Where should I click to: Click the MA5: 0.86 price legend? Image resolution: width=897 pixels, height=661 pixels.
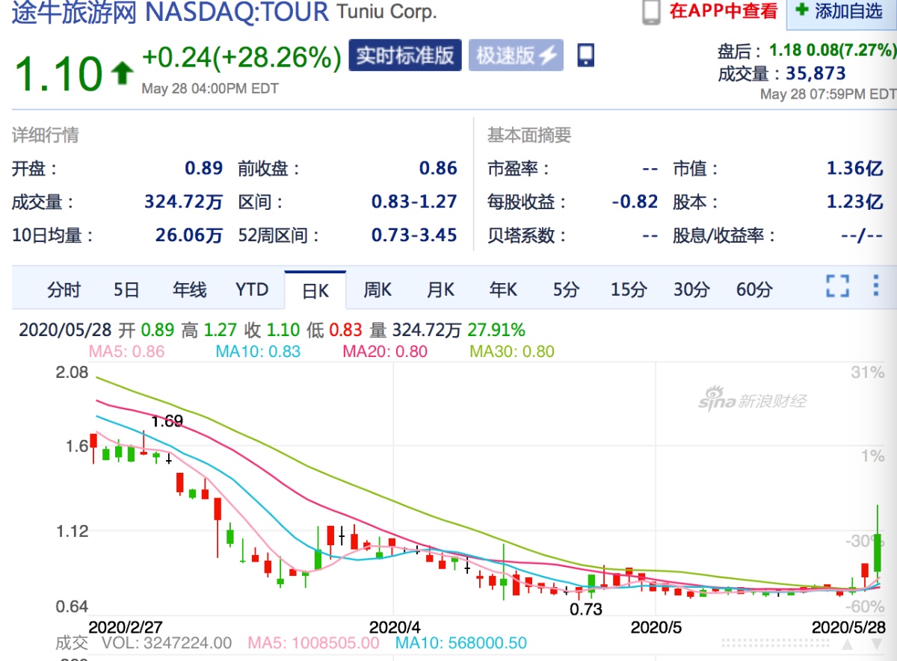point(126,351)
